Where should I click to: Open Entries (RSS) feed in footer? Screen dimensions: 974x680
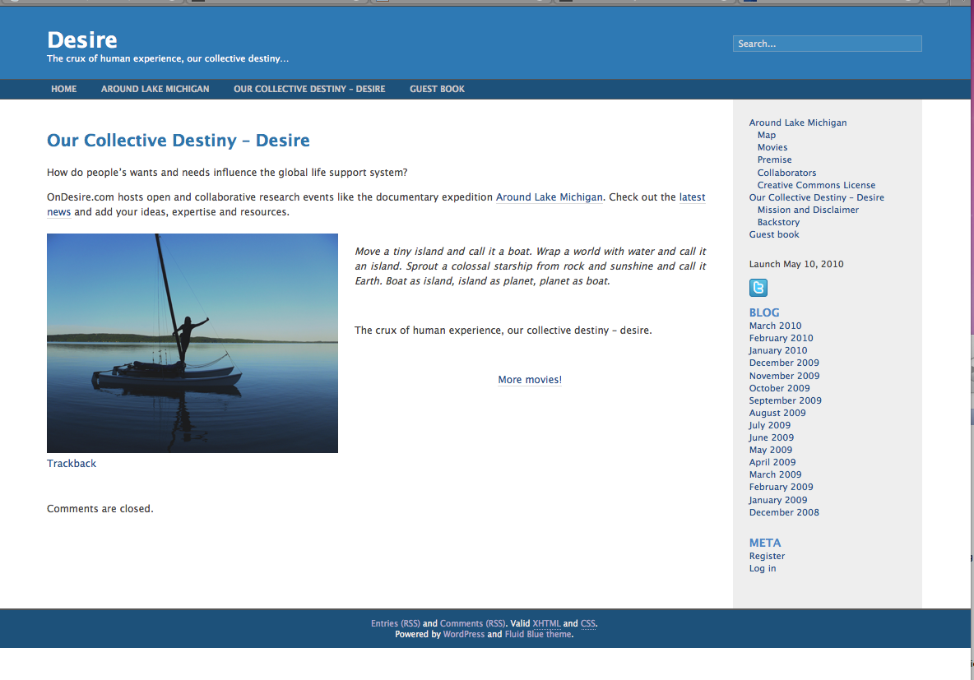click(x=395, y=623)
